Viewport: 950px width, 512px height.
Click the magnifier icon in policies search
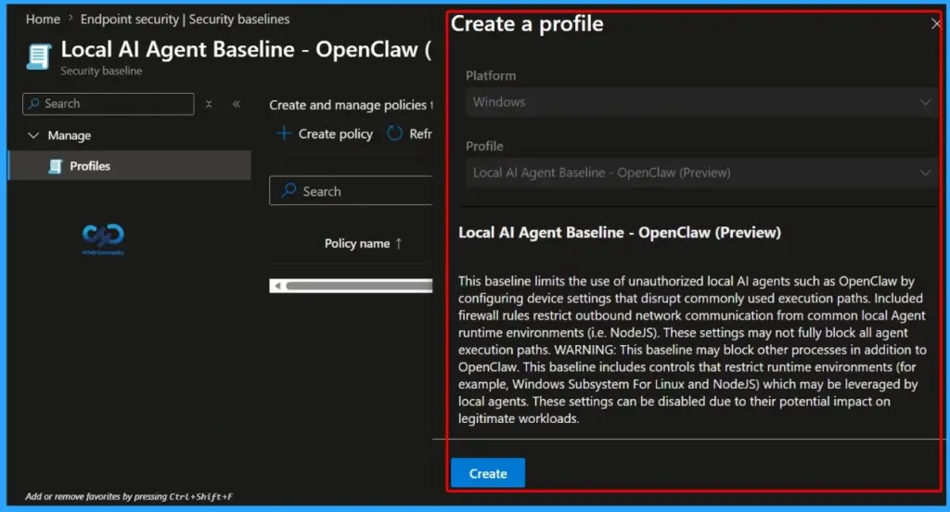click(x=289, y=190)
